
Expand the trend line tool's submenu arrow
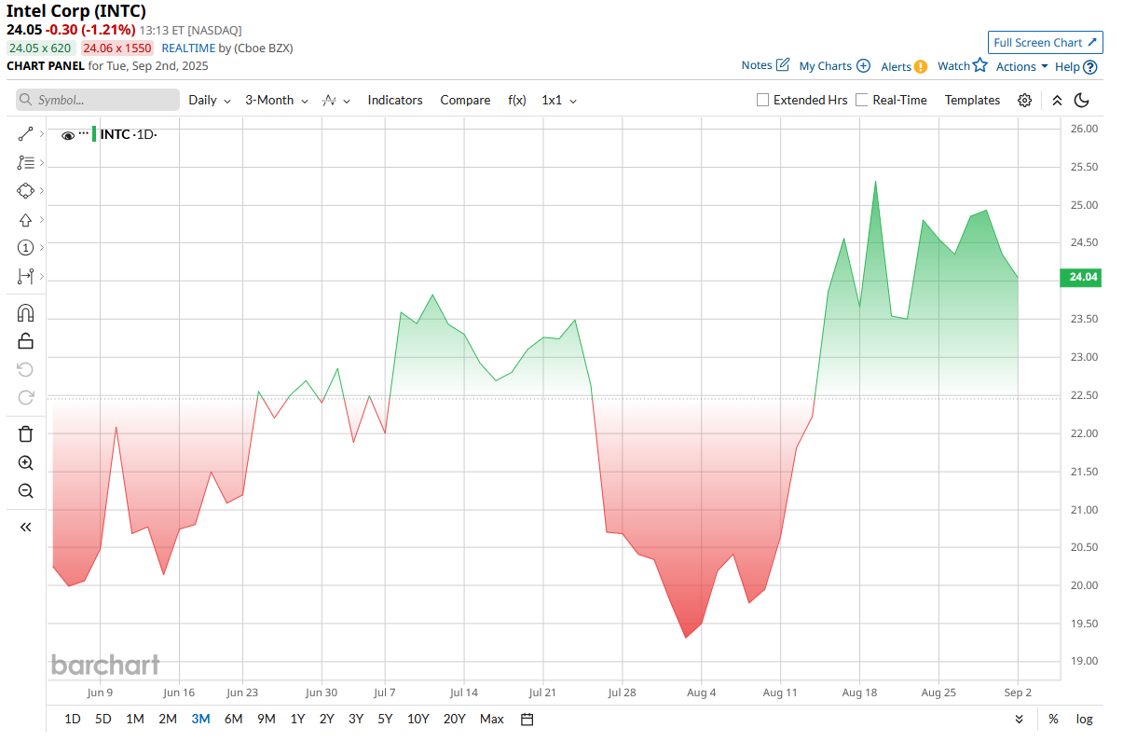pos(41,135)
